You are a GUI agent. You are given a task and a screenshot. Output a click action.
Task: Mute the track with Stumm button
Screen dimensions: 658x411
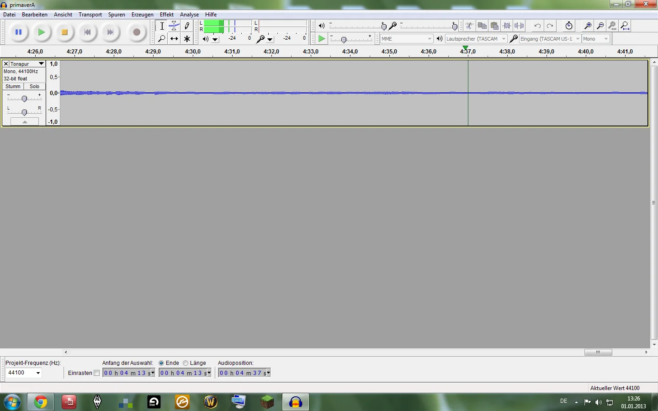click(x=13, y=86)
